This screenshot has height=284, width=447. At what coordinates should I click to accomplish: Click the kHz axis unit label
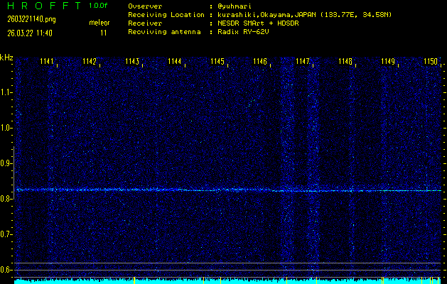click(6, 57)
